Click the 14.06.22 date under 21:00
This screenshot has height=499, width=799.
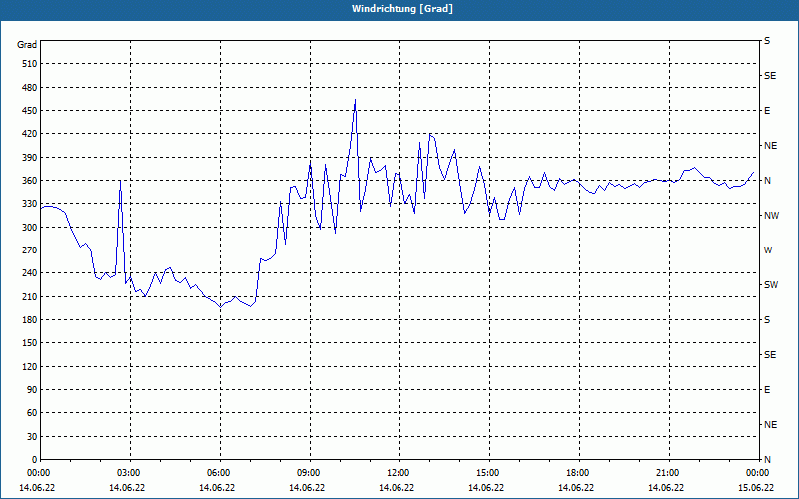point(666,488)
